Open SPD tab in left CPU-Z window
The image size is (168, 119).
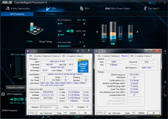point(64,56)
